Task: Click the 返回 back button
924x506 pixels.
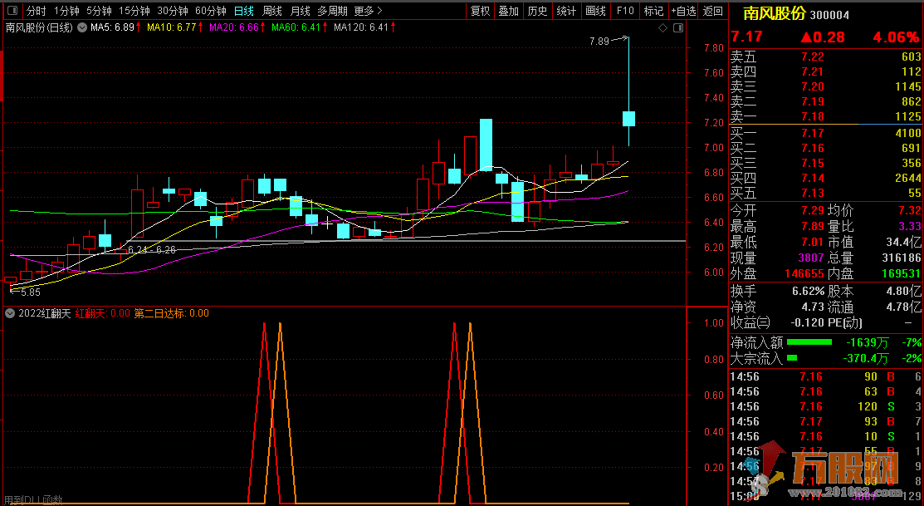Action: point(713,11)
